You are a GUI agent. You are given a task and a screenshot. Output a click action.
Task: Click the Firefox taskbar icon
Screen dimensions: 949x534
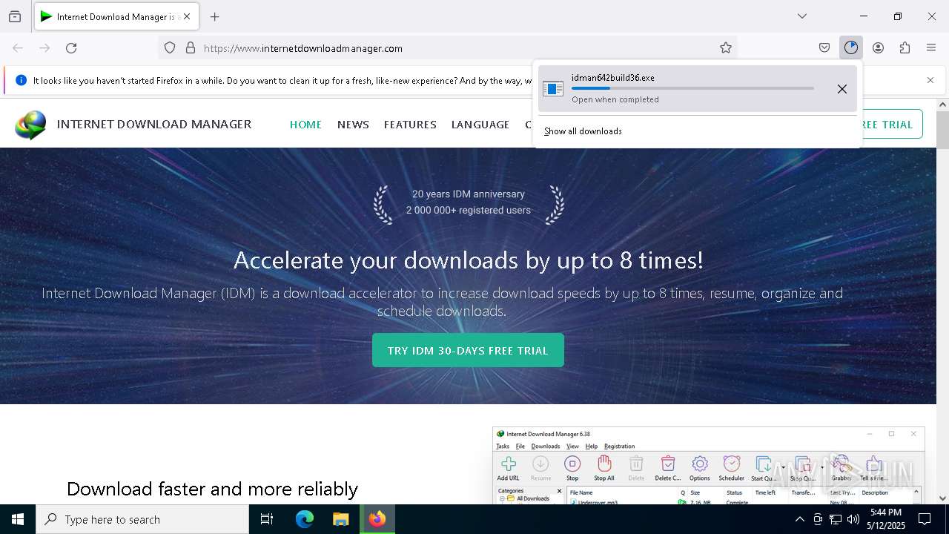tap(377, 519)
